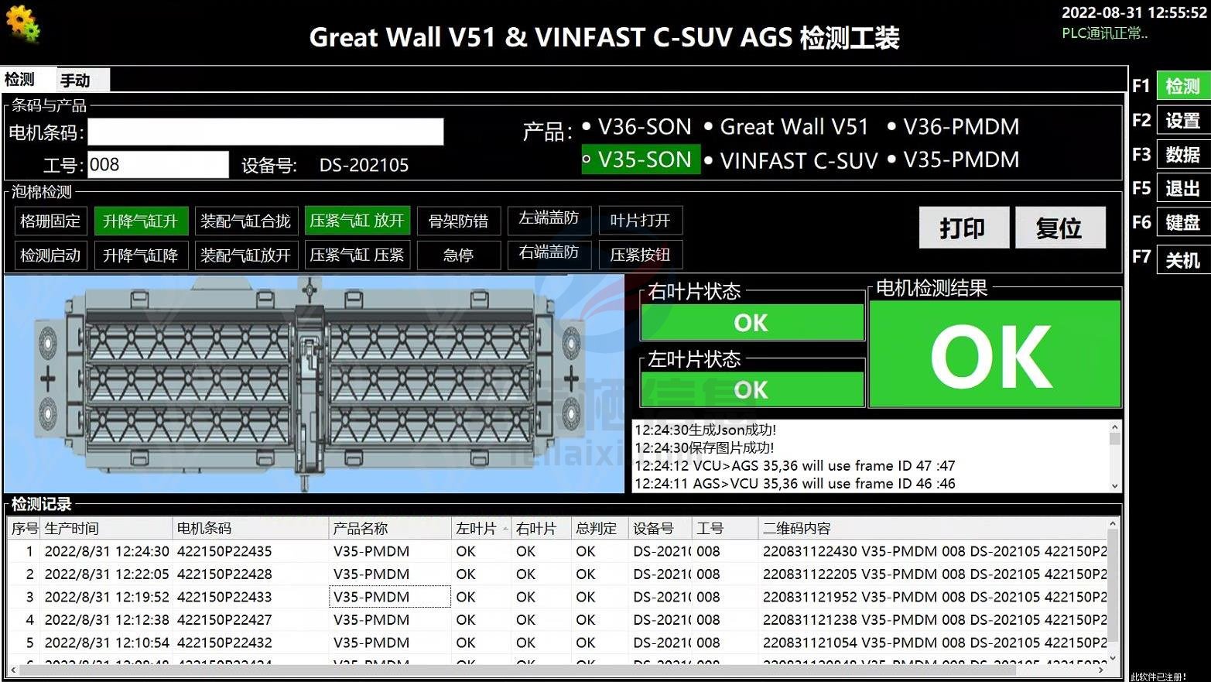Screen dimensions: 1211x682
Task: Select record with barcode 422150P22427
Action: coord(557,619)
